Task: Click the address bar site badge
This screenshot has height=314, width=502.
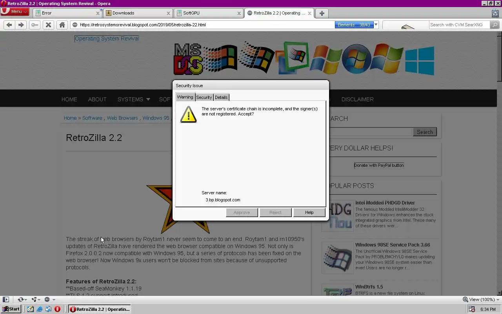Action: coord(75,25)
